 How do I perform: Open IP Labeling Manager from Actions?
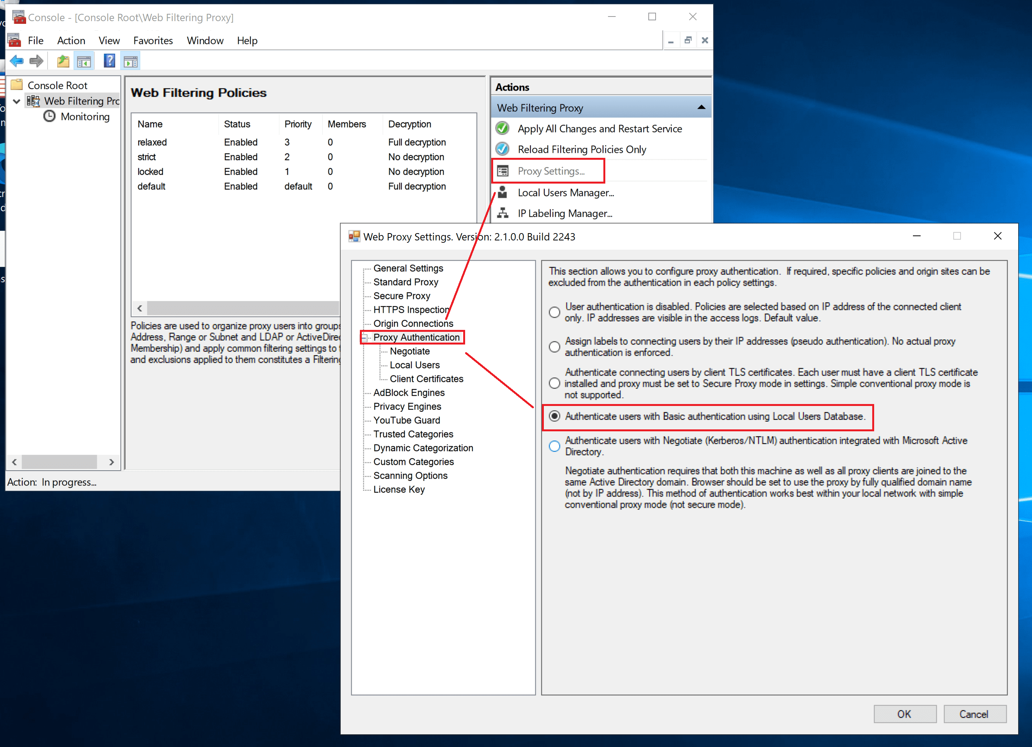click(x=564, y=214)
